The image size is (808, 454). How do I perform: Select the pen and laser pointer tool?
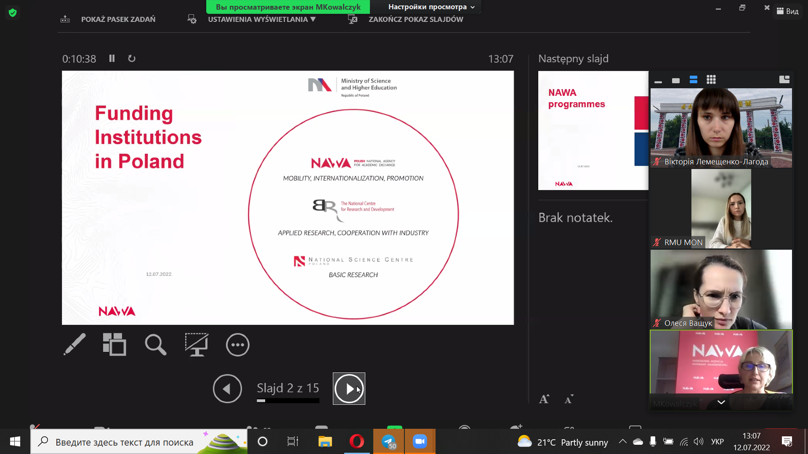75,345
